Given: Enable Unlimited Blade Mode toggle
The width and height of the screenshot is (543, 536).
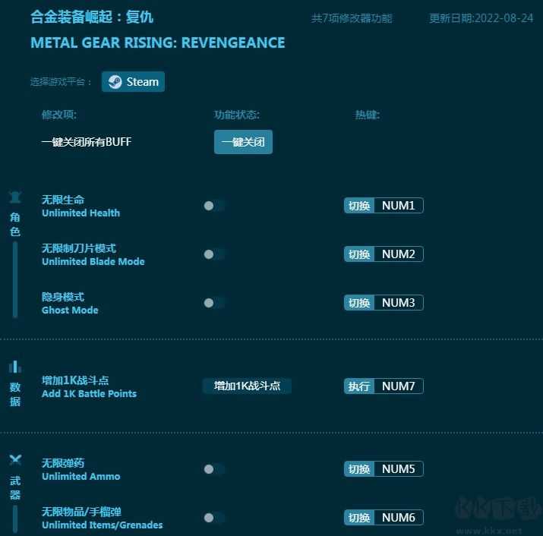Looking at the screenshot, I should [214, 254].
